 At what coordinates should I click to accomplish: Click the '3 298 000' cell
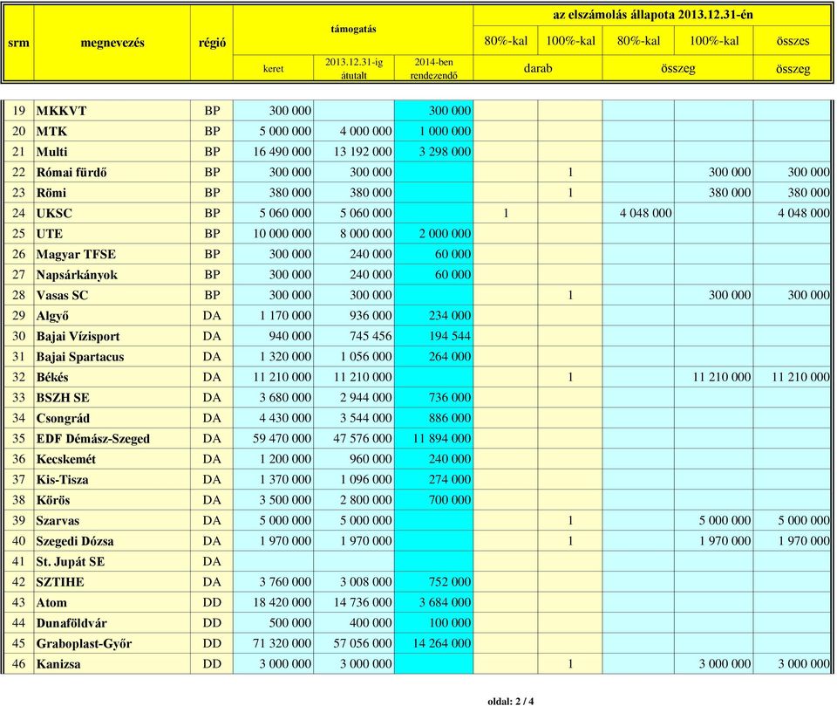coord(433,152)
